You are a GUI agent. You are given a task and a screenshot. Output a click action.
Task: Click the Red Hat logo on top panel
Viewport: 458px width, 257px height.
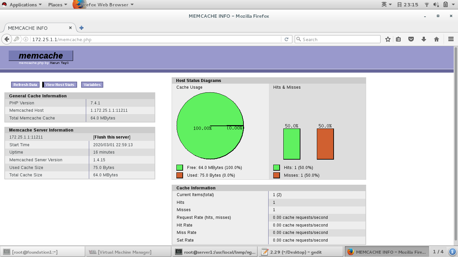pyautogui.click(x=4, y=4)
